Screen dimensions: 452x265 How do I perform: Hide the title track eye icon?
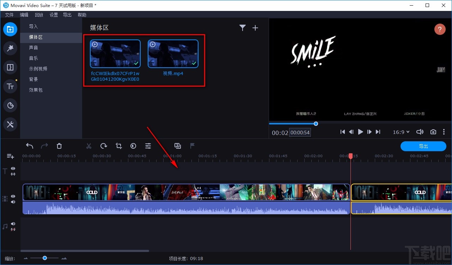tap(13, 169)
